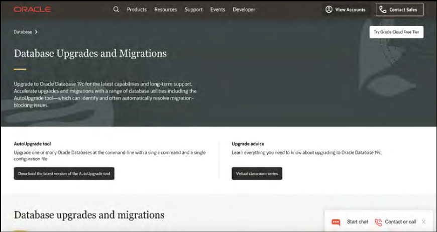Close the chat widget with the X
The image size is (437, 232).
tap(423, 221)
